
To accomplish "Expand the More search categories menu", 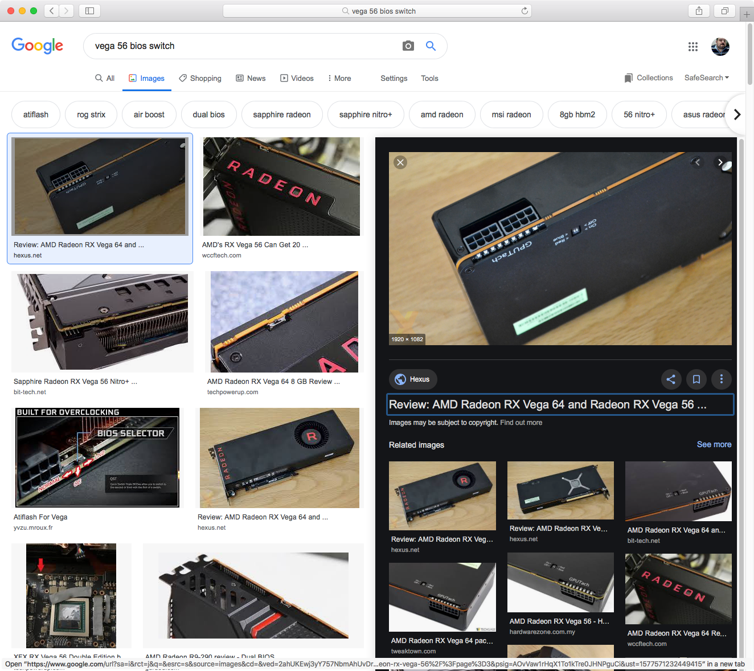I will (339, 79).
